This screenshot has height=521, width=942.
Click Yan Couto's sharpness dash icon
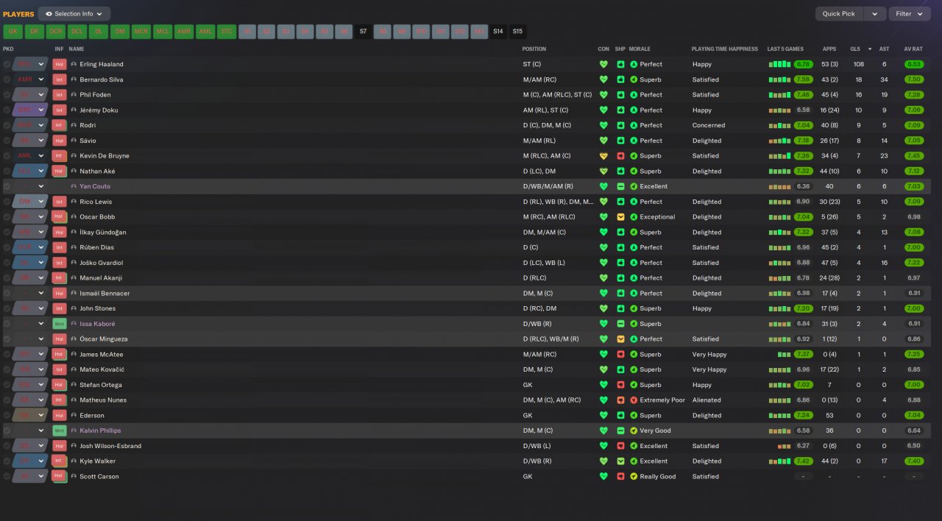click(620, 186)
